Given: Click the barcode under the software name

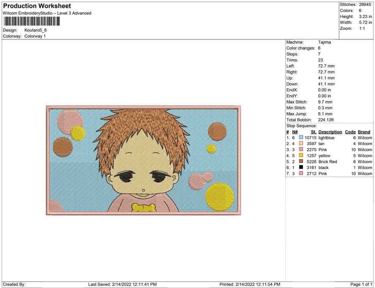Looking at the screenshot, I should pyautogui.click(x=31, y=21).
